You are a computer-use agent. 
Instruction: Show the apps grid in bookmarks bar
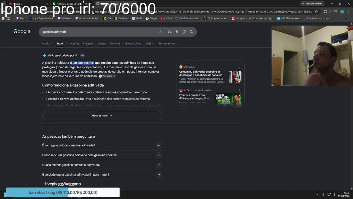(x=9, y=19)
